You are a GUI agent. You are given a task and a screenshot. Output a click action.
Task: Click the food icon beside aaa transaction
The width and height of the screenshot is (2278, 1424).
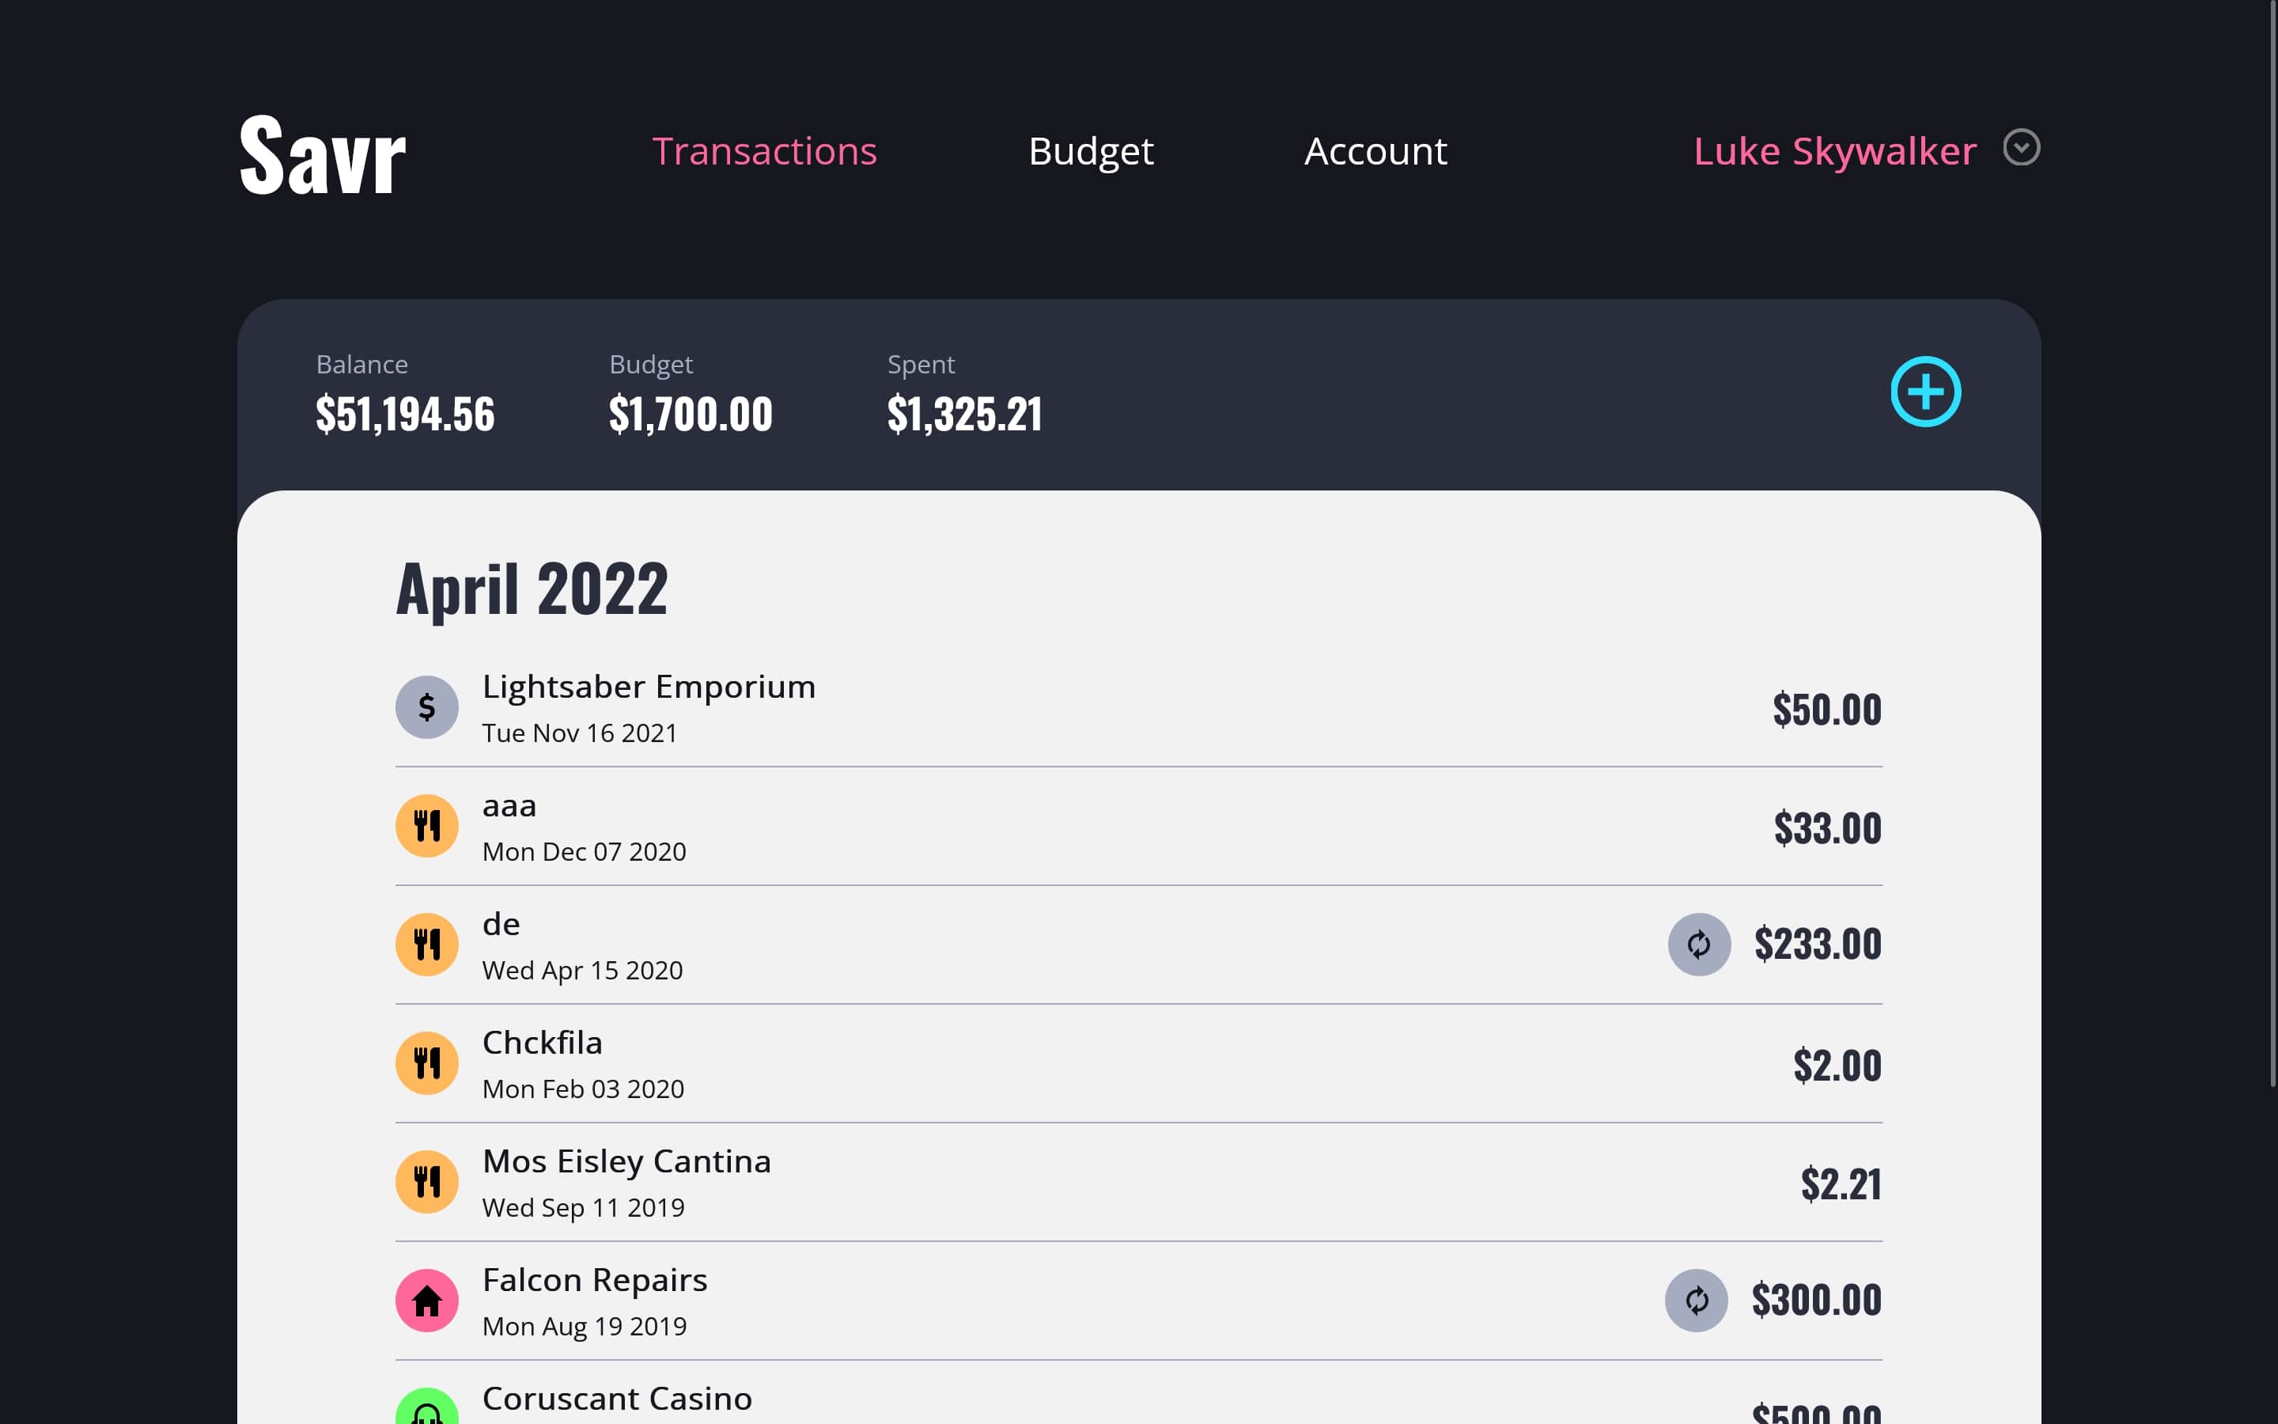click(x=426, y=826)
